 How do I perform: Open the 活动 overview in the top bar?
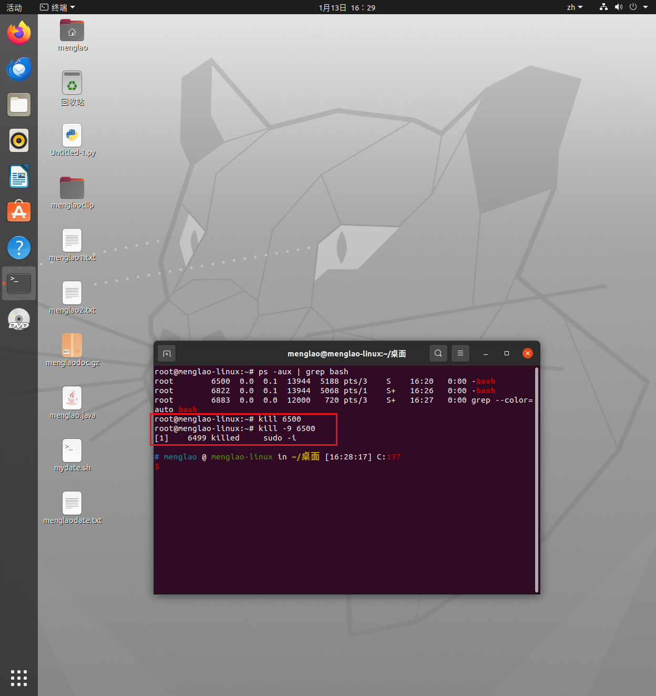[14, 7]
